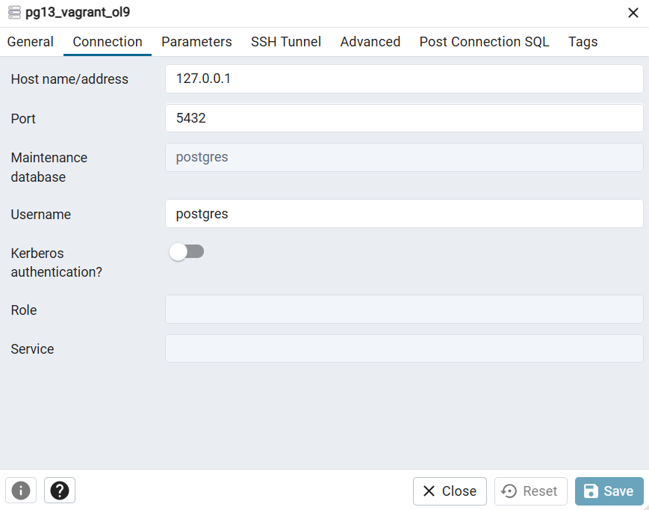Open the Parameters tab

click(x=196, y=42)
